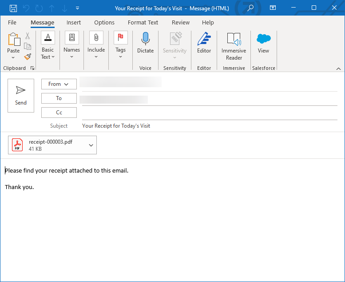Select the Format Painter brush

coord(28,56)
